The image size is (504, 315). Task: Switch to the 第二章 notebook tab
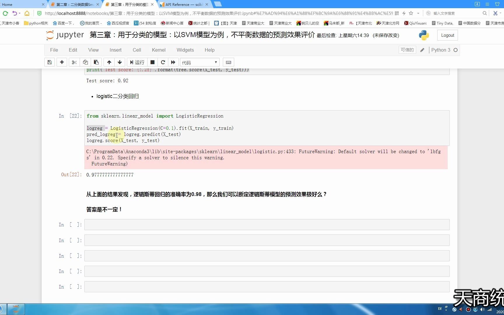coord(75,4)
